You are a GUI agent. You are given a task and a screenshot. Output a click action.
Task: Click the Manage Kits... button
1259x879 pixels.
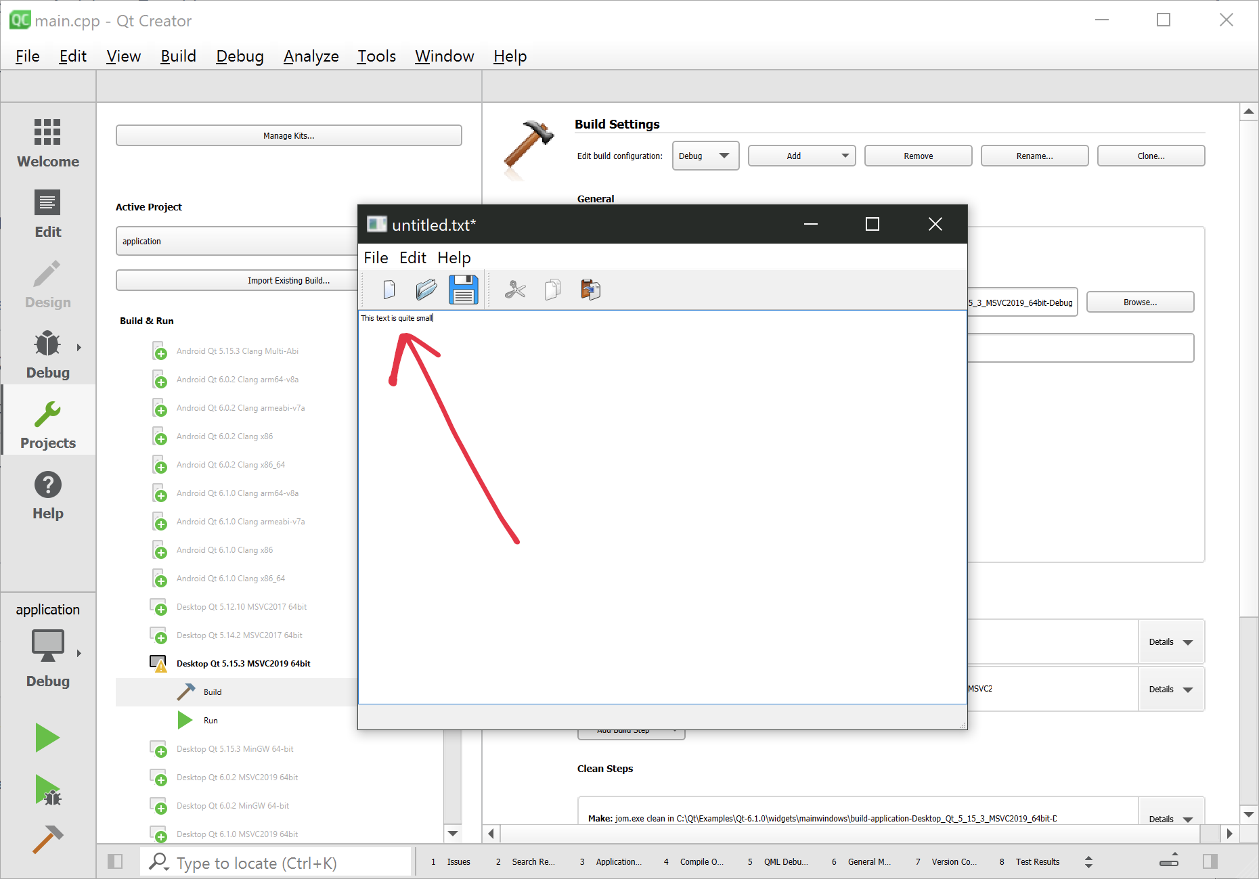pos(288,135)
